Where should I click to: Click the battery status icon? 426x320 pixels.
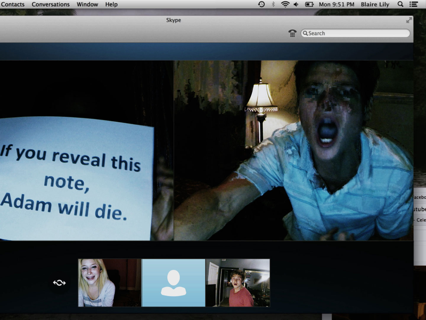(x=309, y=4)
